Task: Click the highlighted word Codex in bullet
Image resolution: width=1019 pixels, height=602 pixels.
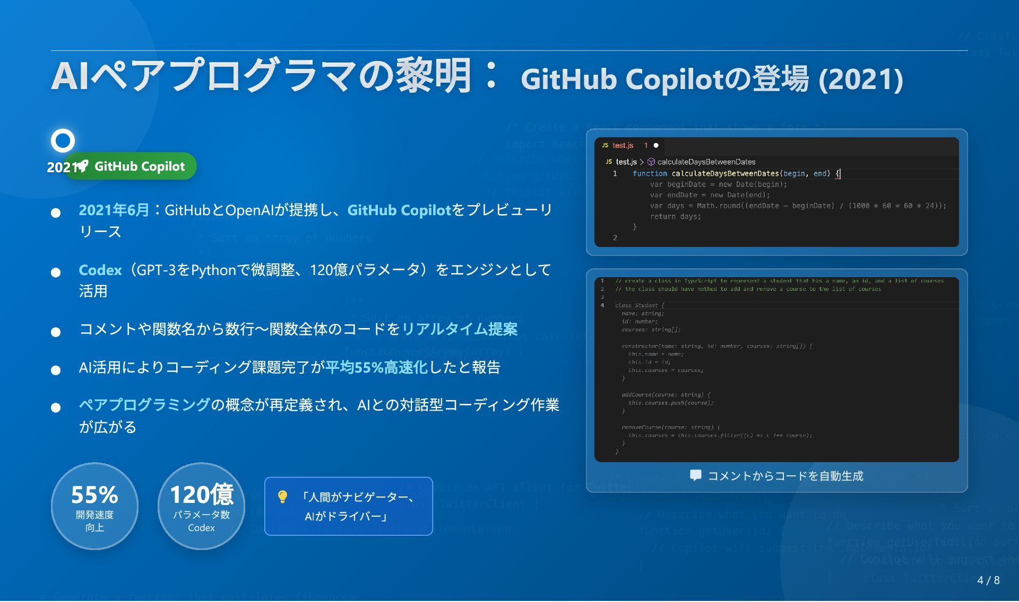Action: (x=100, y=270)
